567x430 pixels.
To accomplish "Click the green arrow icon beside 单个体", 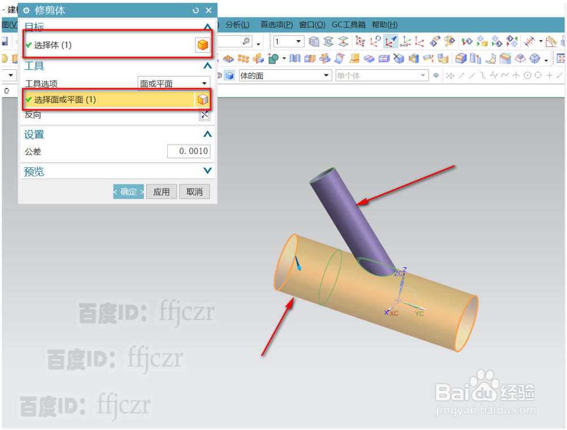I will (x=436, y=75).
